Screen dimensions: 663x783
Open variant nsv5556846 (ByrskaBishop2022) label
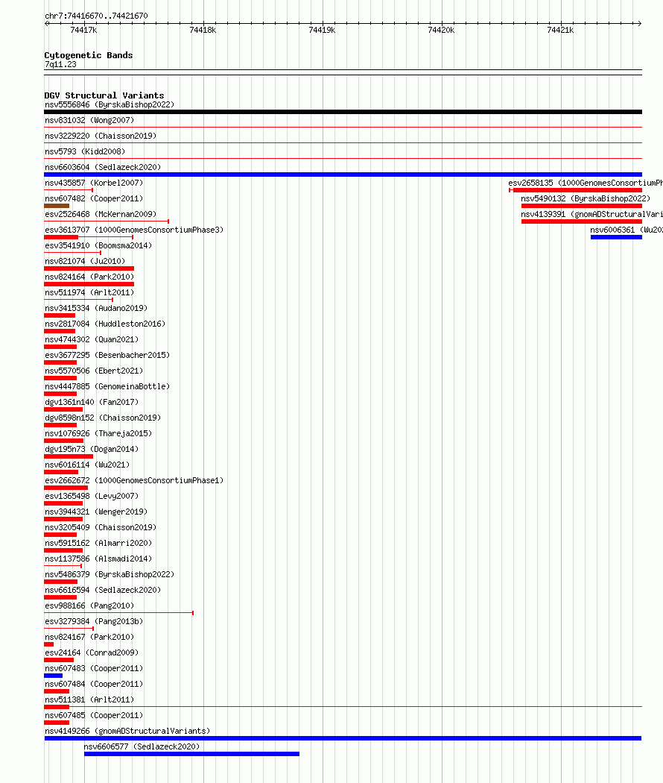pos(110,104)
